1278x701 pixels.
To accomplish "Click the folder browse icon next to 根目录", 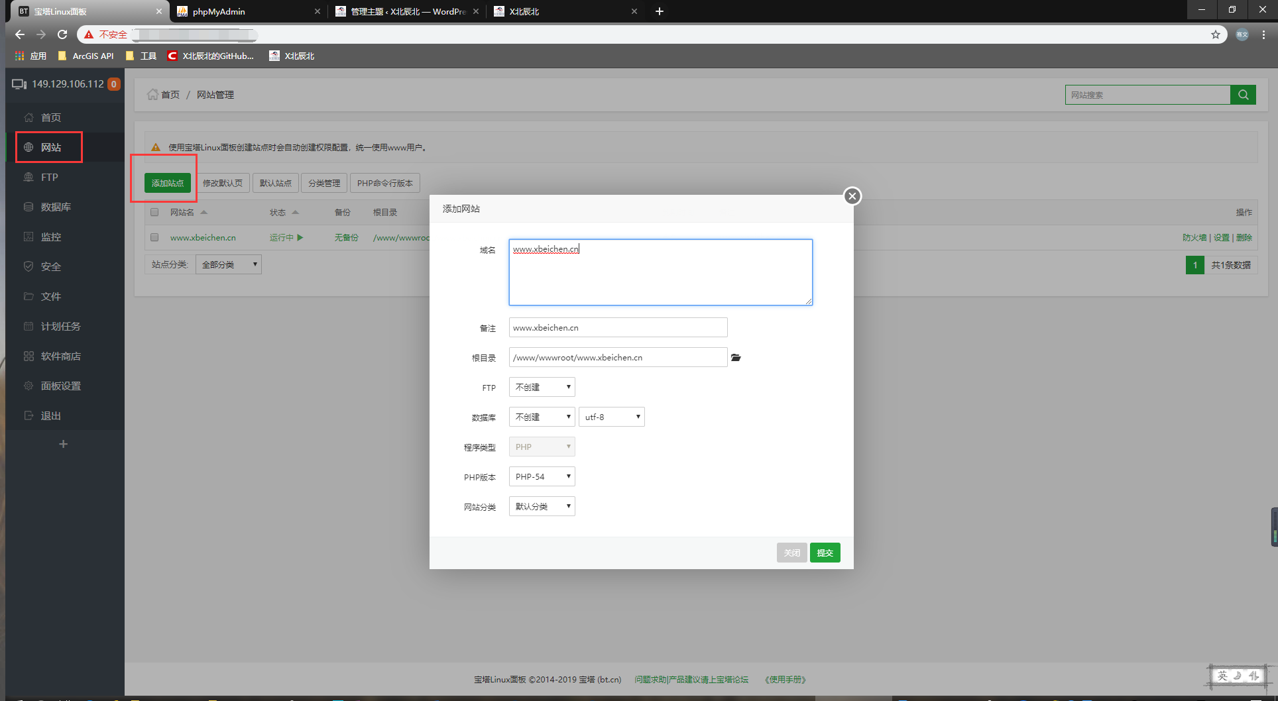I will (x=736, y=358).
